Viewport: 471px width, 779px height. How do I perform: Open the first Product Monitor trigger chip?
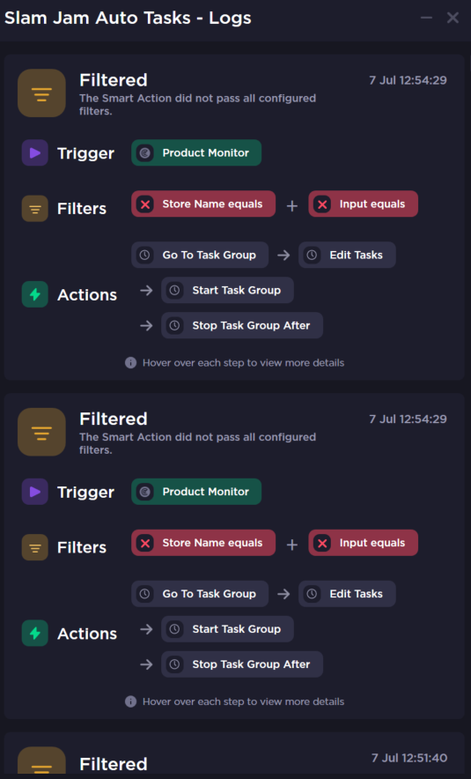[196, 152]
